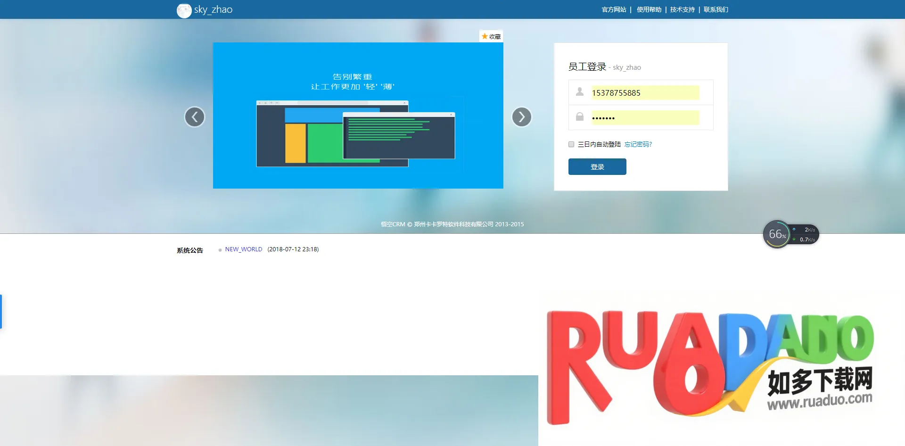Click the 收藏 star favorite button
The height and width of the screenshot is (446, 905).
(x=491, y=36)
